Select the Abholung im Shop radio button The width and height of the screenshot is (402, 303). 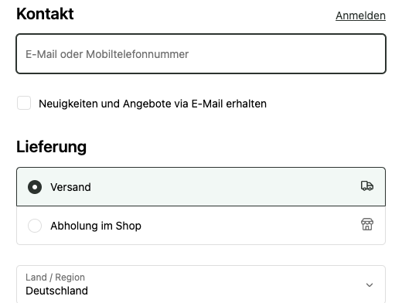coord(35,226)
